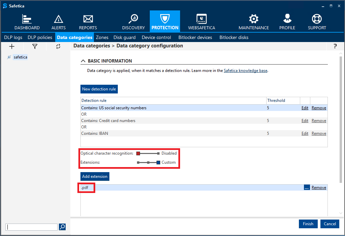Screen dimensions: 345x236
Task: Click the Add extension button
Action: pos(95,176)
